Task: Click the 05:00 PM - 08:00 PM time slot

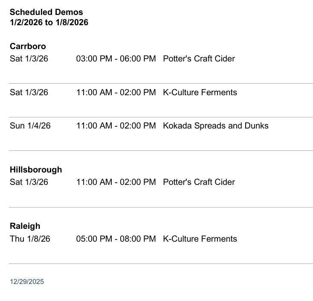Action: coord(116,239)
